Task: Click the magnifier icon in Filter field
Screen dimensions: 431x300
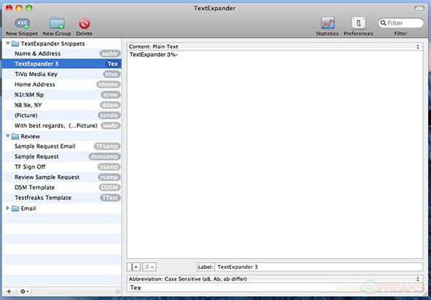Action: point(384,23)
